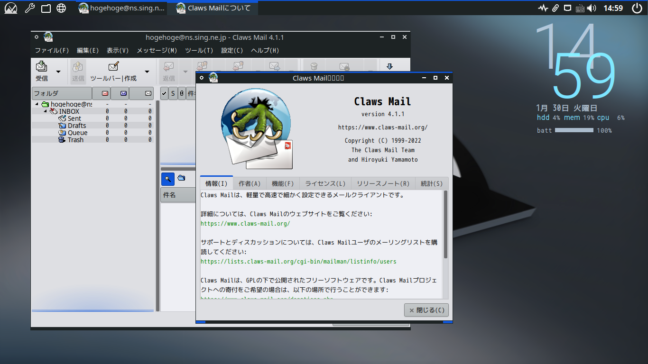648x364 pixels.
Task: Switch to the リリースノート(R) tab
Action: (x=383, y=183)
